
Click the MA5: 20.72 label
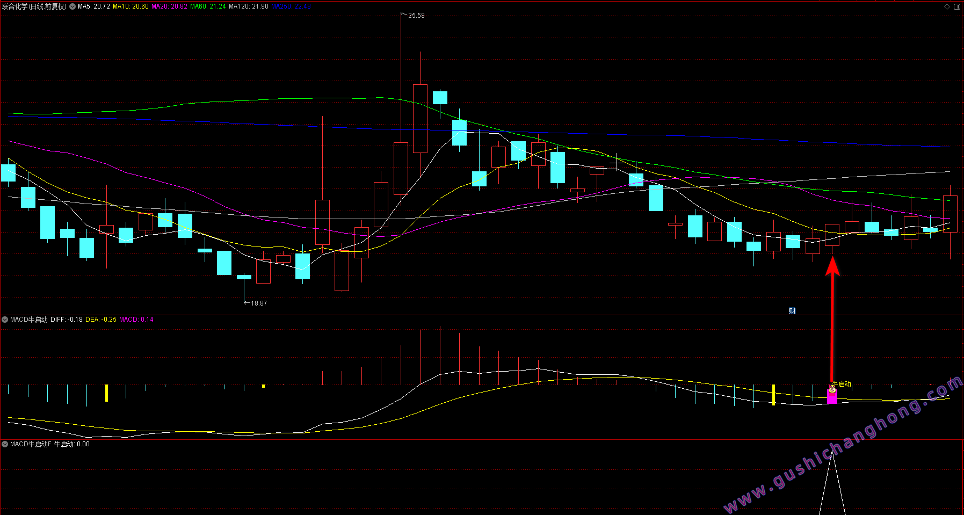click(x=94, y=6)
